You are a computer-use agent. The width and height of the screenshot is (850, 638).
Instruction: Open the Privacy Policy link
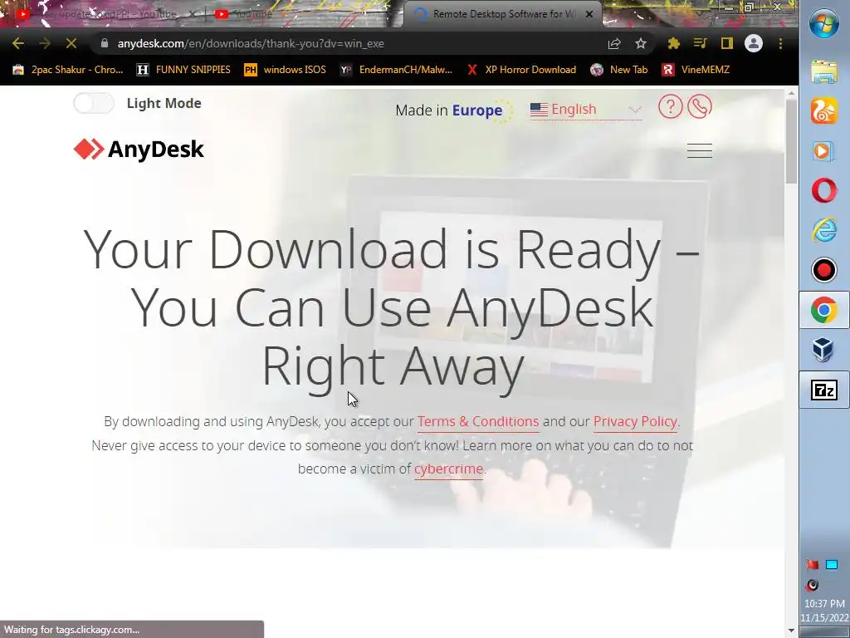point(635,421)
